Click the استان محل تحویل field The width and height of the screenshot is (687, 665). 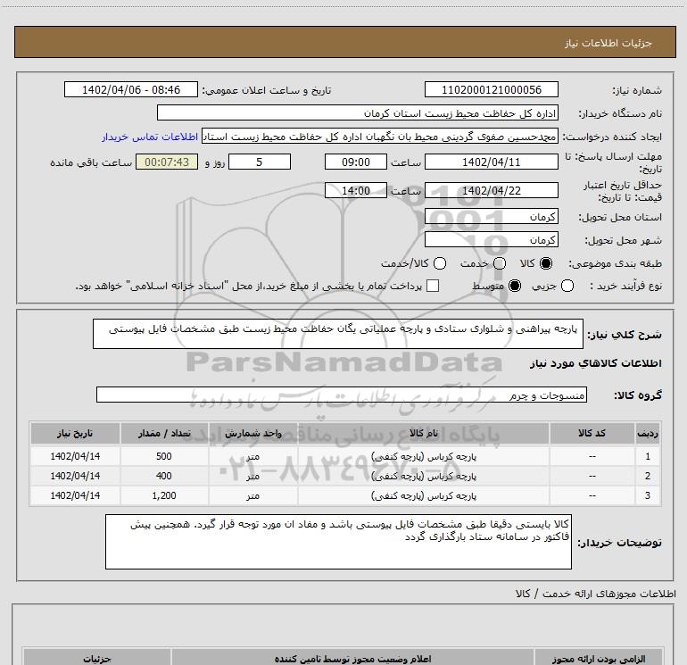click(x=491, y=216)
